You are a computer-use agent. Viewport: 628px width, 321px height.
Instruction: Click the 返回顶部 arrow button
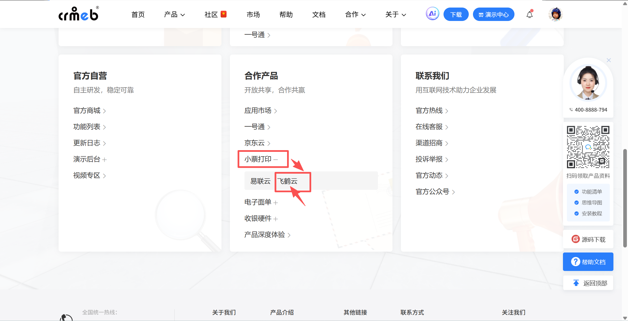588,283
